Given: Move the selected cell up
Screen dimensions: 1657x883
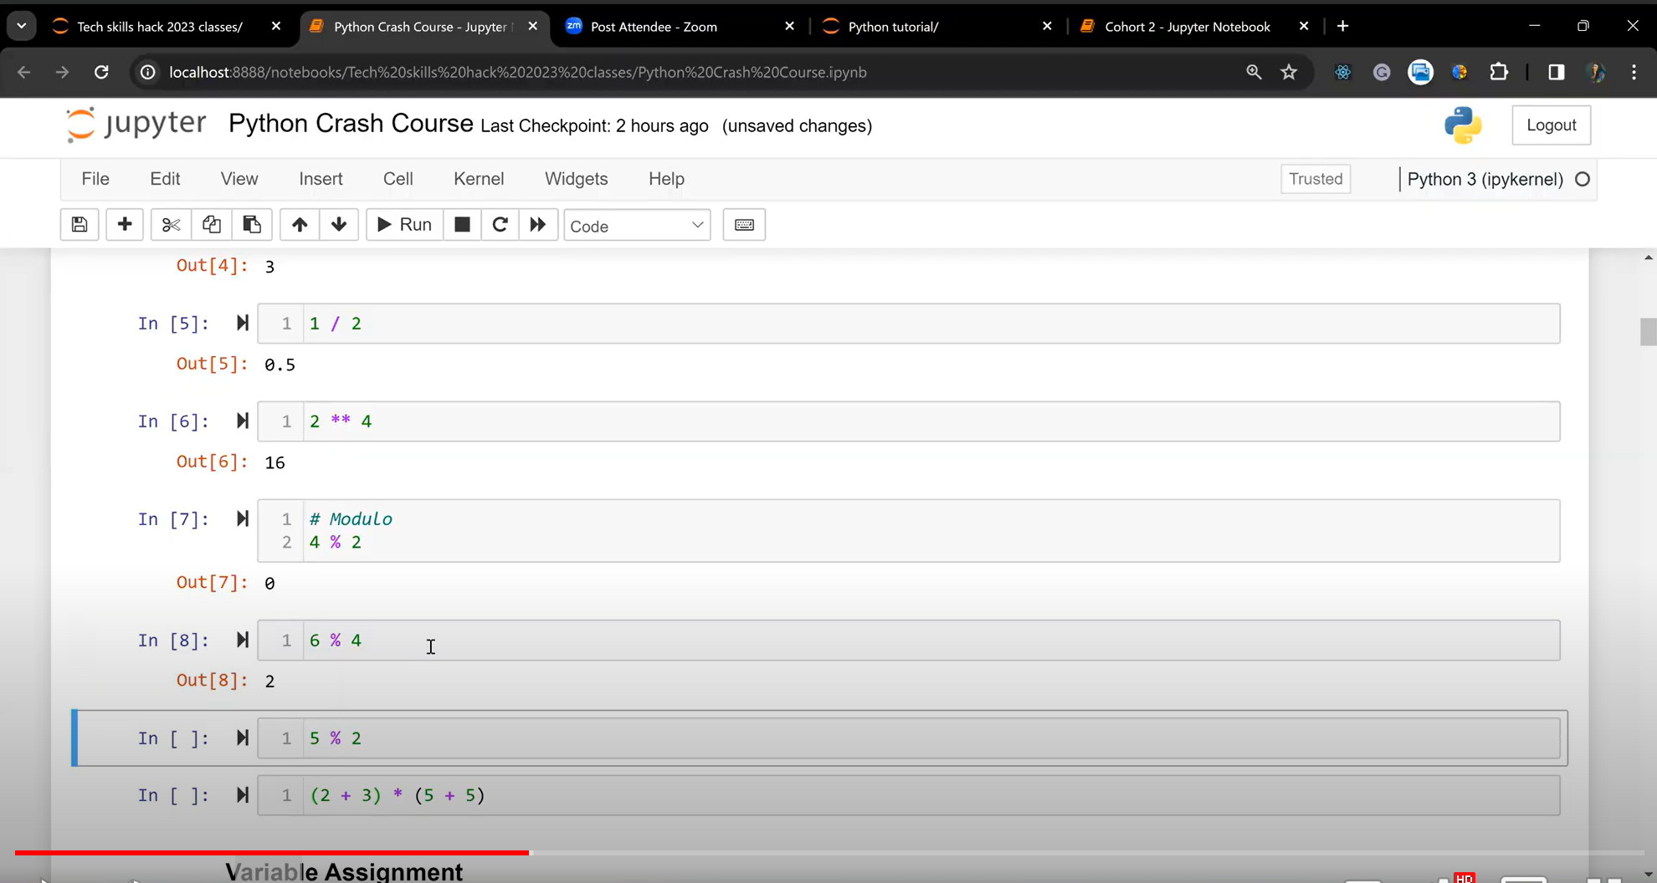Looking at the screenshot, I should point(299,224).
